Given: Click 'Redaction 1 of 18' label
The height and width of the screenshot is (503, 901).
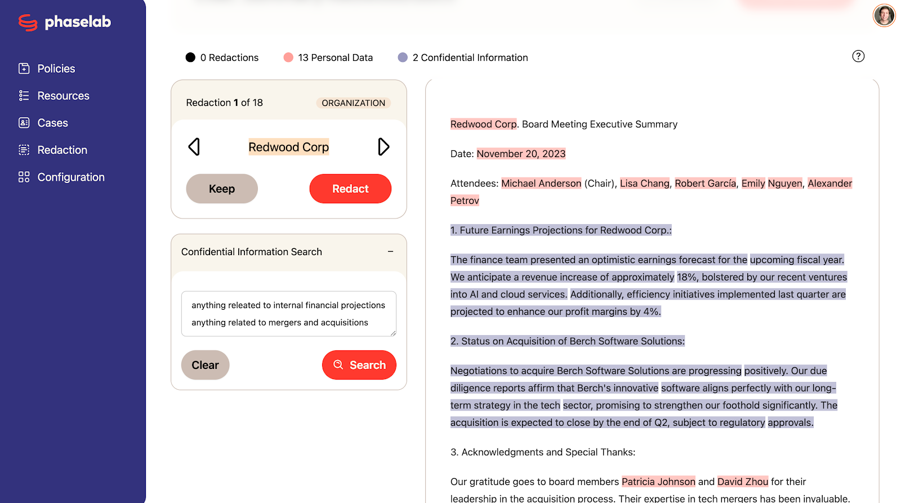Looking at the screenshot, I should coord(225,103).
